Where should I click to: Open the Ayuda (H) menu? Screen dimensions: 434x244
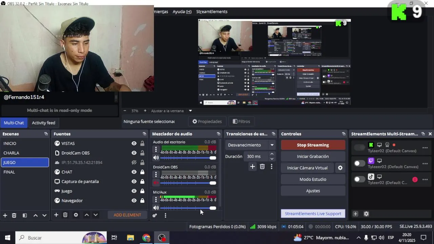[x=182, y=12]
